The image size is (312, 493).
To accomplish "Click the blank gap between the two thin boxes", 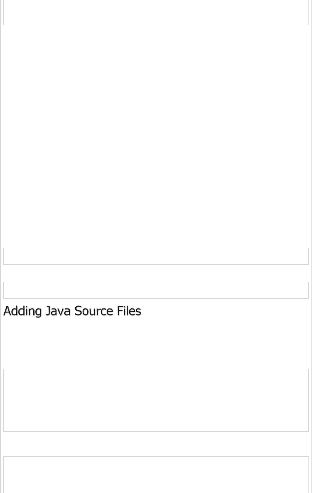I will [156, 273].
